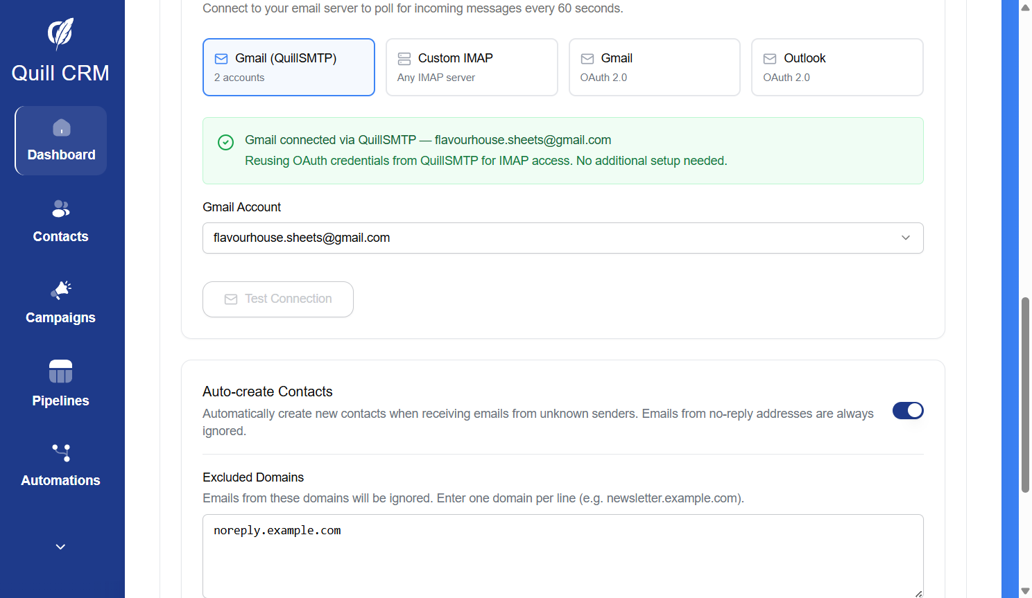Expand the collapsed sidebar section chevron
1032x598 pixels.
(60, 547)
